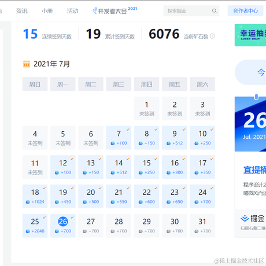Click the ore icon on day 25

coord(28,231)
